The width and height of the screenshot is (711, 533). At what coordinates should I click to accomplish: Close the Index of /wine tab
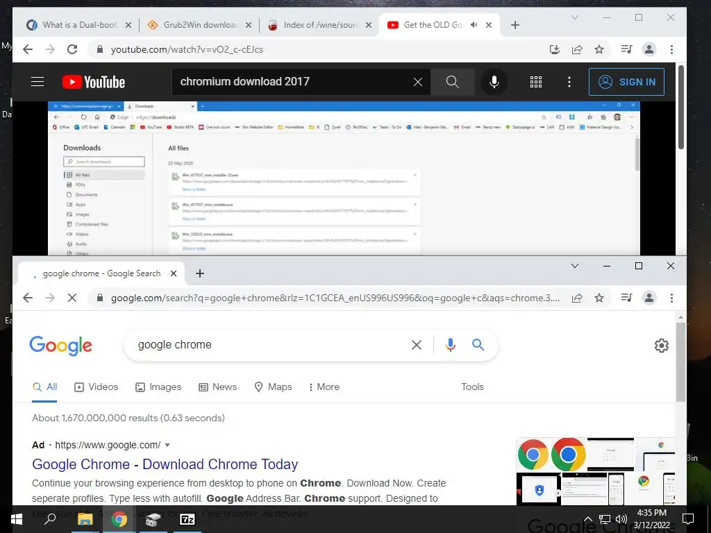pyautogui.click(x=369, y=25)
